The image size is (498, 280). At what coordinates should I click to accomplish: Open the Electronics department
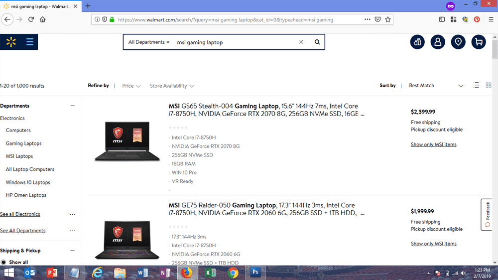coord(12,118)
